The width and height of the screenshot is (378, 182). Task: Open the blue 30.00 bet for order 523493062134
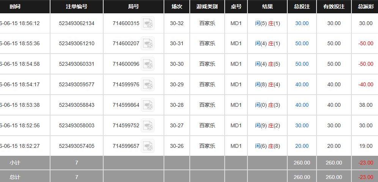[302, 24]
